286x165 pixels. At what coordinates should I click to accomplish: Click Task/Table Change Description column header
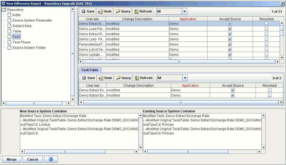point(139,86)
